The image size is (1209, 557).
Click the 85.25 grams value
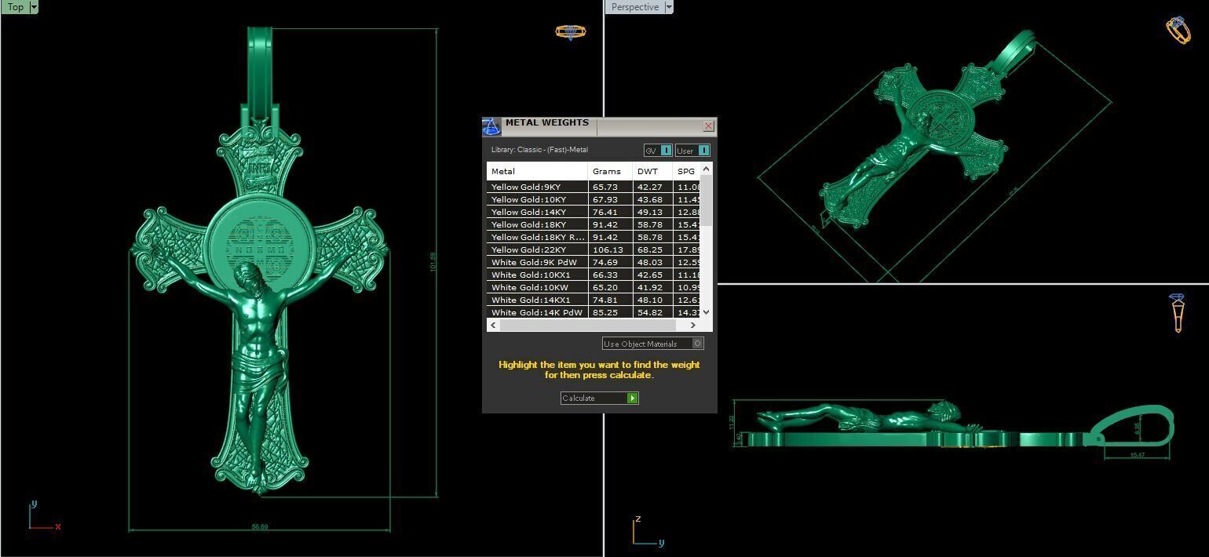pyautogui.click(x=605, y=312)
